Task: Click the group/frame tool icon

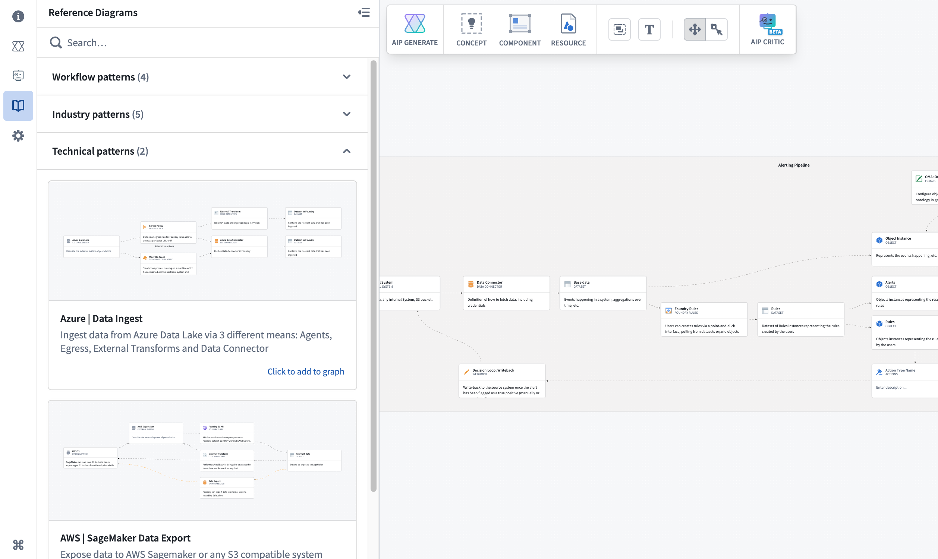Action: [619, 29]
